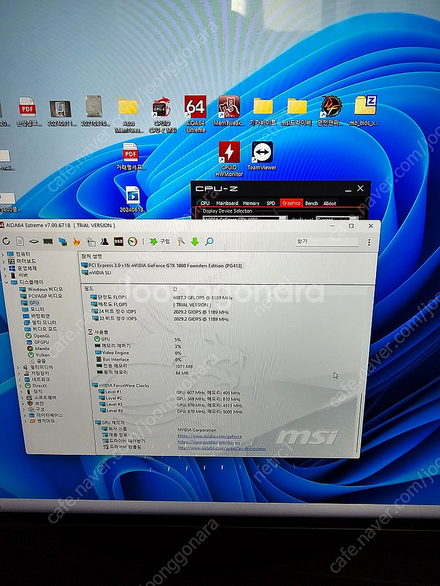Image resolution: width=440 pixels, height=586 pixels.
Task: Select the GPGPU tree item
Action: pyautogui.click(x=38, y=342)
